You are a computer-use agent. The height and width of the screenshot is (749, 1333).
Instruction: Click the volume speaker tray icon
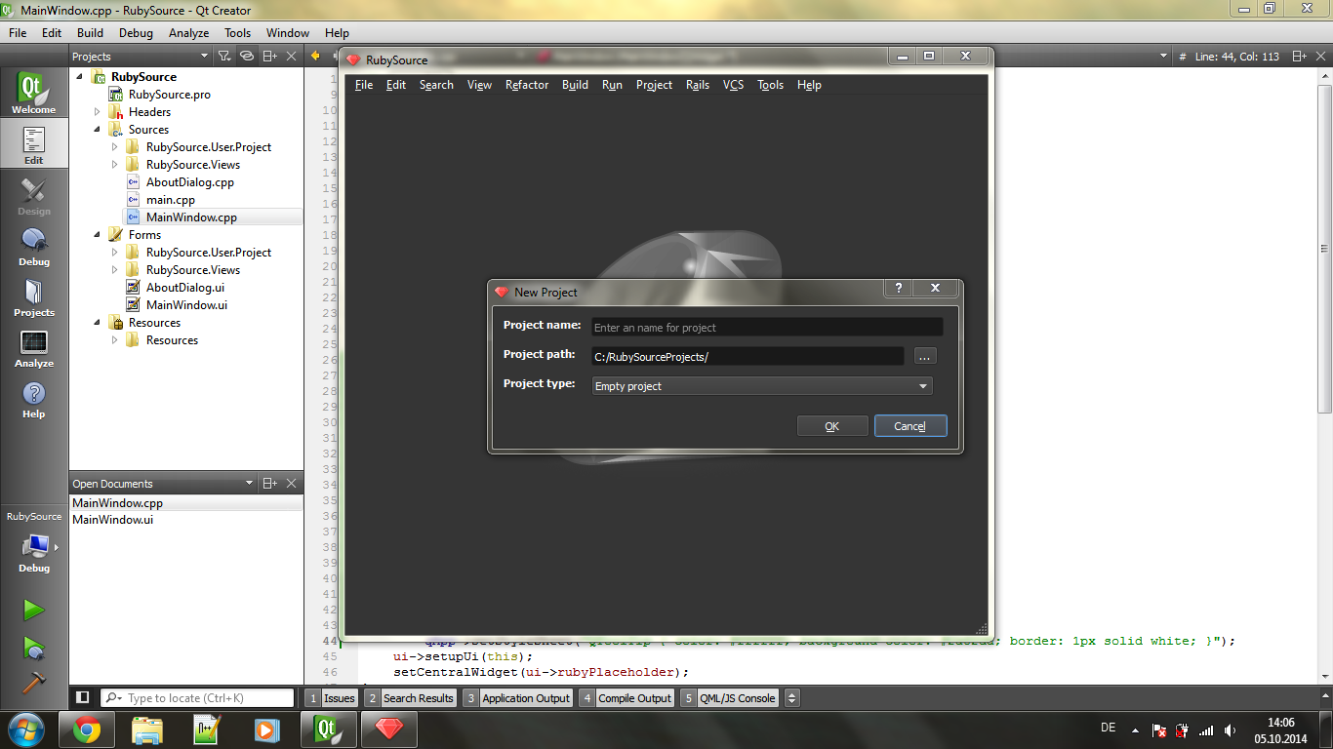(1231, 730)
